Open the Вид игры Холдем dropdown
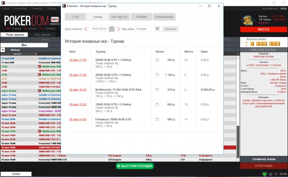This screenshot has height=177, width=288. click(x=157, y=29)
